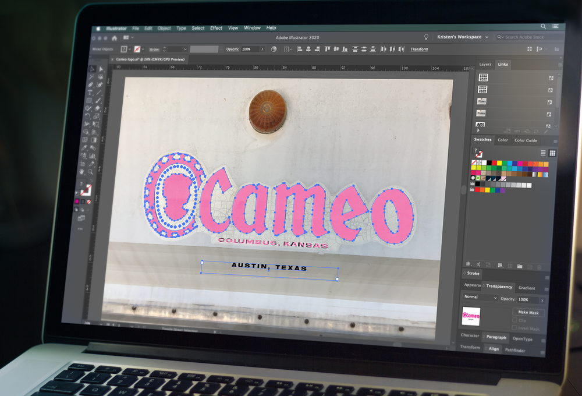Activate the Zoom tool
Viewport: 582px width, 396px height.
point(91,171)
